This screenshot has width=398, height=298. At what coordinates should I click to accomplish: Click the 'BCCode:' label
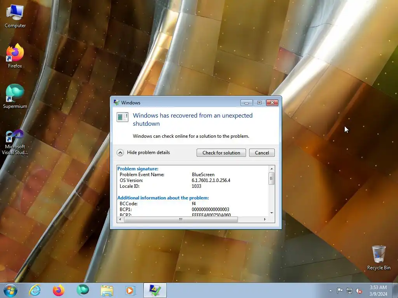click(128, 204)
